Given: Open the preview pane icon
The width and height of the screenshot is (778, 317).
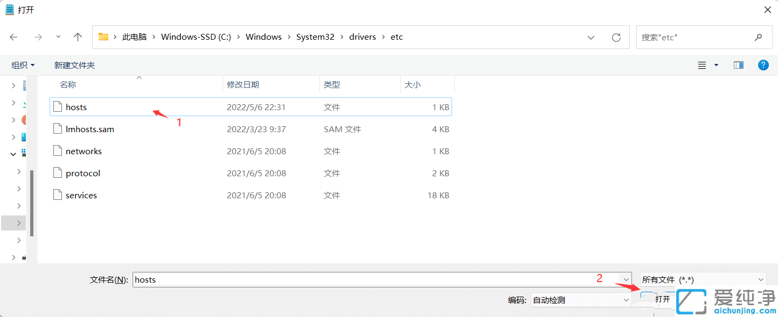Looking at the screenshot, I should (x=738, y=64).
